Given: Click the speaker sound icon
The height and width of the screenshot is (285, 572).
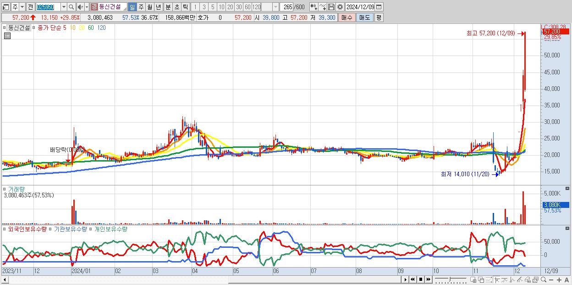Looking at the screenshot, I should pyautogui.click(x=80, y=7).
